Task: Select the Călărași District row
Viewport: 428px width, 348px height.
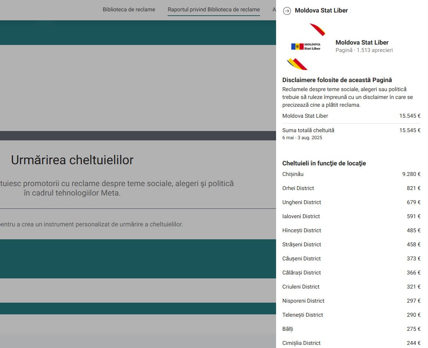Action: click(x=351, y=273)
